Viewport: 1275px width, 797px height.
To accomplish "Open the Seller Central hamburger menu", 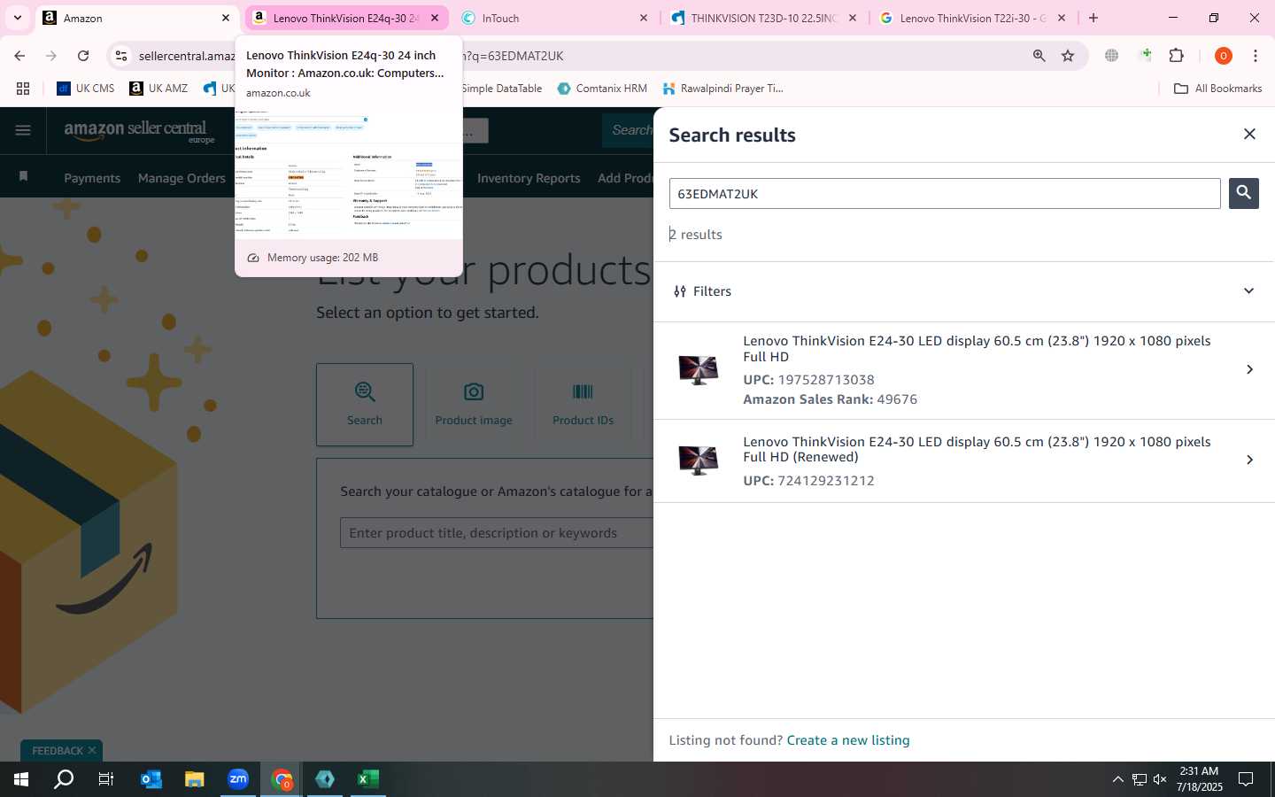I will pyautogui.click(x=23, y=130).
